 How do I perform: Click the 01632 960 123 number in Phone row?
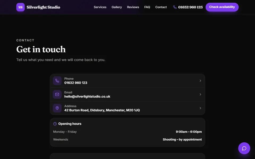pos(76,83)
